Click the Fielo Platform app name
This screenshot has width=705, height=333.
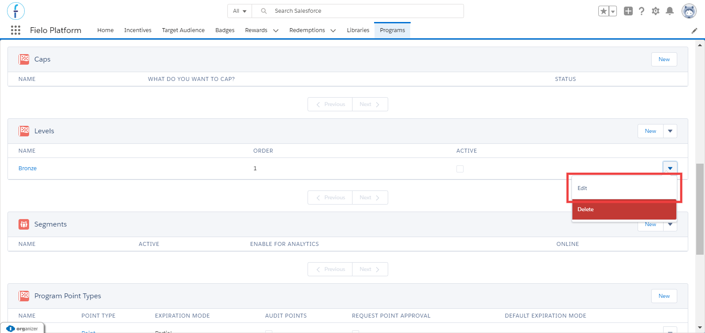[x=56, y=30]
